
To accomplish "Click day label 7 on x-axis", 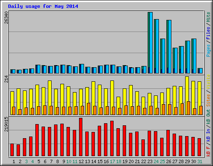I will pyautogui.click(x=51, y=161).
